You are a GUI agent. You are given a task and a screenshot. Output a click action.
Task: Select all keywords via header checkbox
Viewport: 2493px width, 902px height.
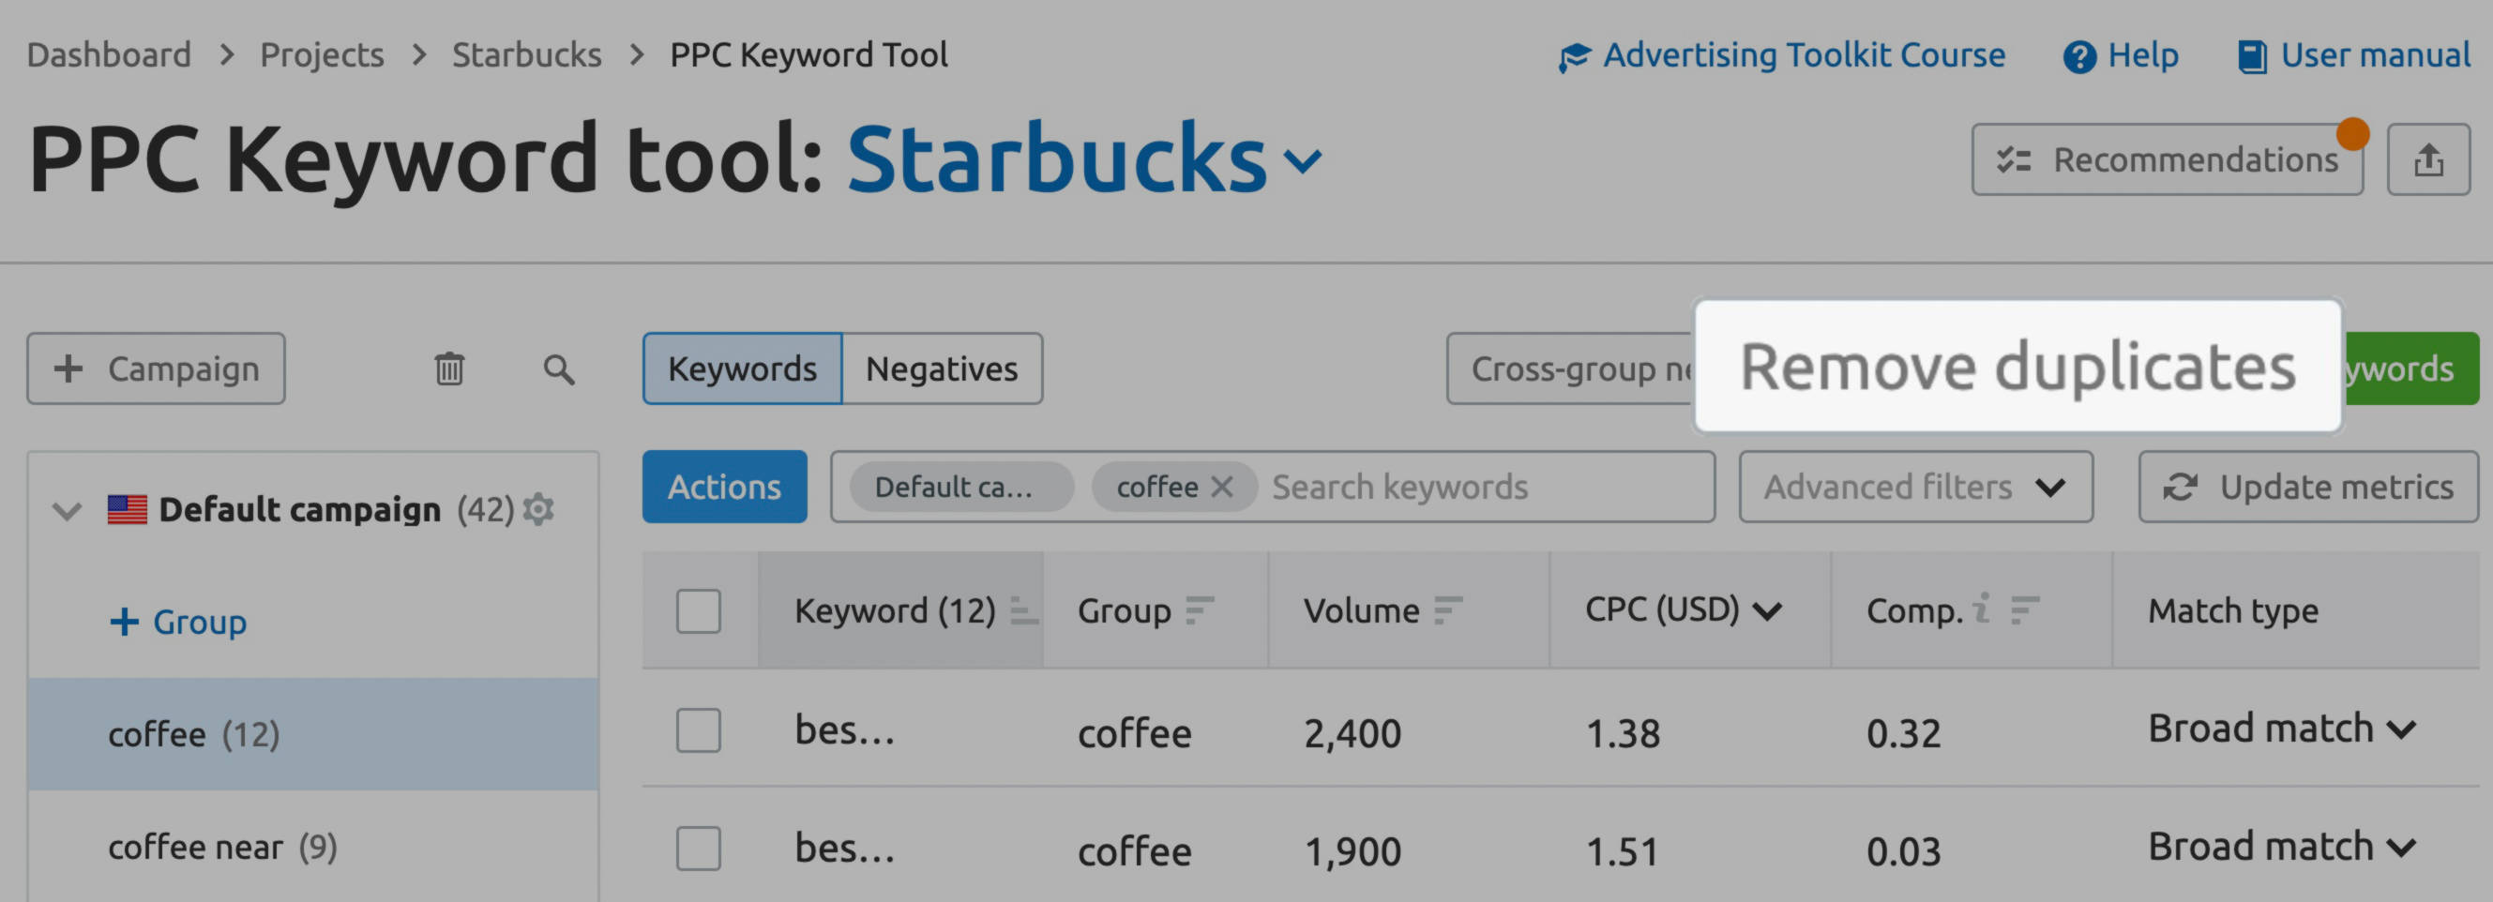pyautogui.click(x=699, y=610)
